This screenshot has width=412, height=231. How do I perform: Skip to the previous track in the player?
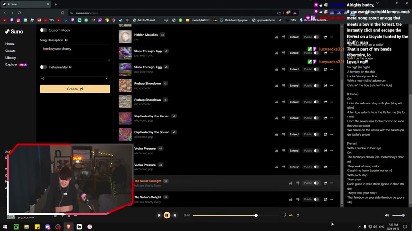pyautogui.click(x=159, y=215)
